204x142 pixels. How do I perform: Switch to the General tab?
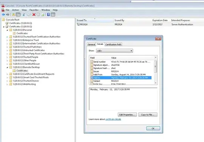click(x=91, y=44)
